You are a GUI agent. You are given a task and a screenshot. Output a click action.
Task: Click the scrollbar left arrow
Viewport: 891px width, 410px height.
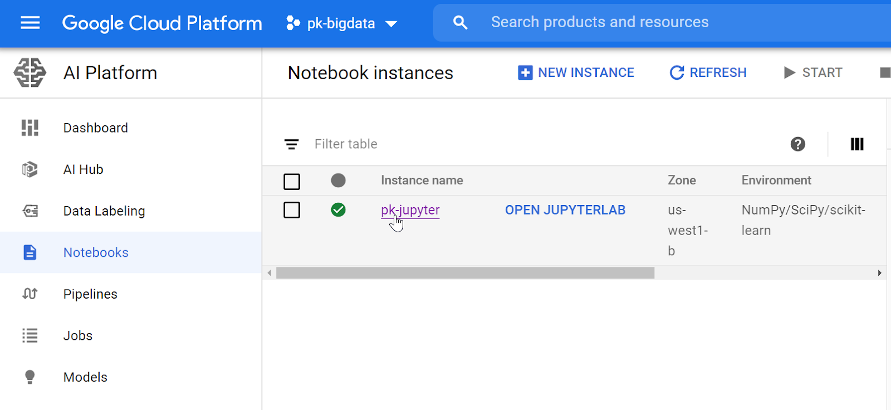click(x=270, y=273)
